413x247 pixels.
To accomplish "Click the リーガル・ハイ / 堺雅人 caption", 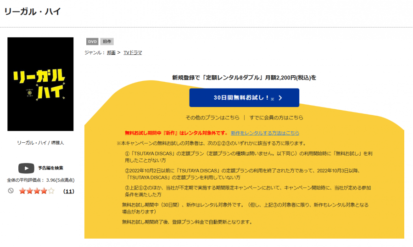I will [40, 143].
